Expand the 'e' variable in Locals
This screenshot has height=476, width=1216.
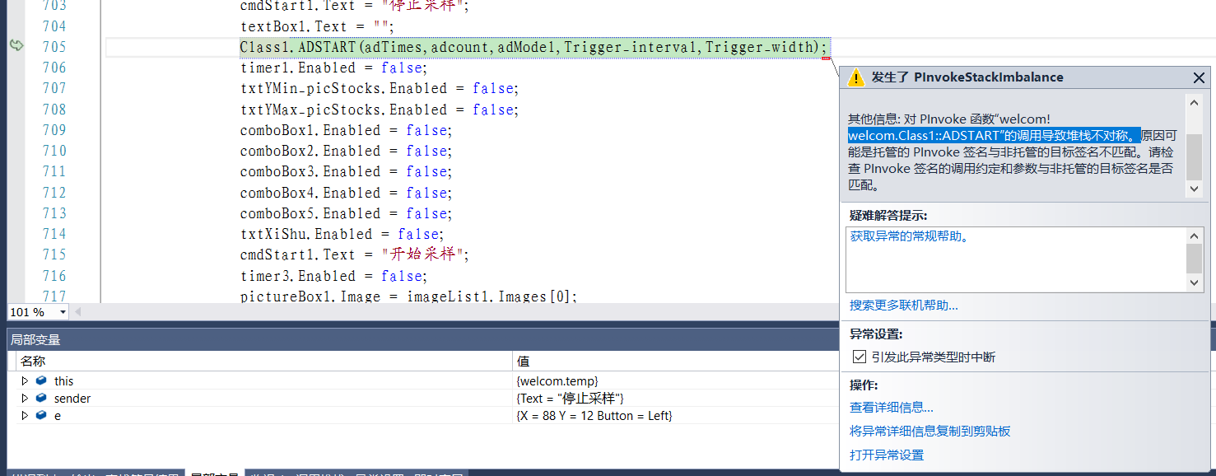click(25, 415)
